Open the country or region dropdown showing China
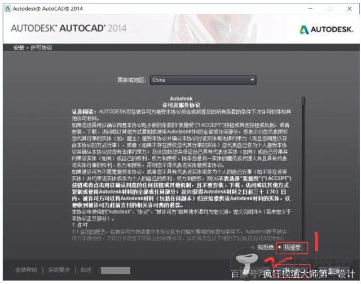Screen dimensions: 361x284 pyautogui.click(x=203, y=80)
